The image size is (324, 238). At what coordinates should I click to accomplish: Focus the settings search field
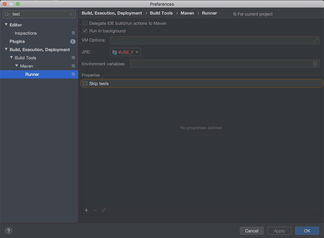click(x=39, y=14)
